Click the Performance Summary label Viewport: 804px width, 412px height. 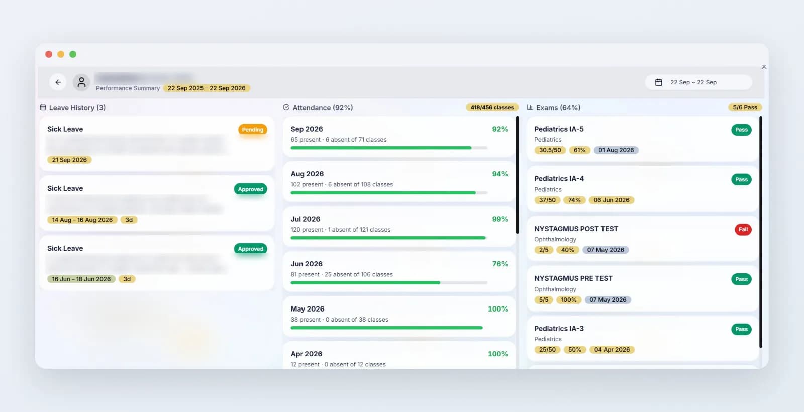[x=128, y=88]
